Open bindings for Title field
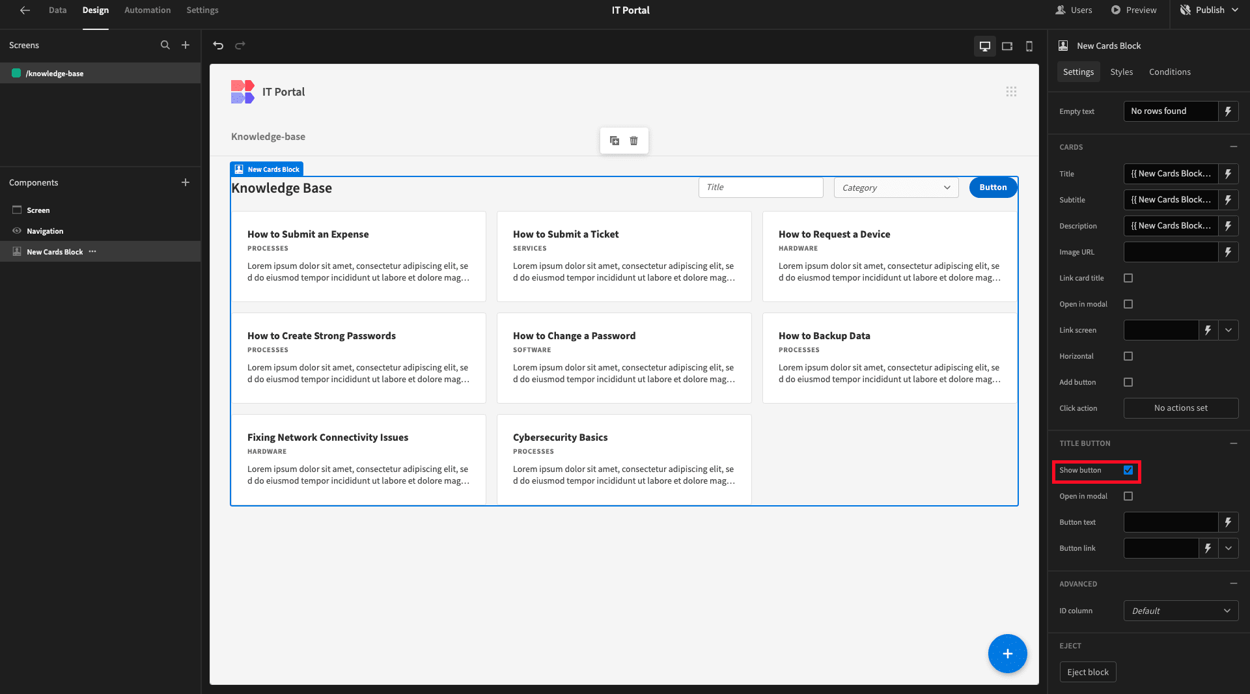Image resolution: width=1250 pixels, height=694 pixels. point(1229,174)
